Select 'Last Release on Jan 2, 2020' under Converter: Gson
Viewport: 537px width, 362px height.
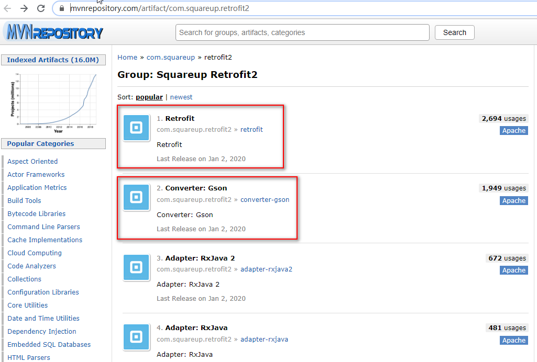tap(201, 229)
